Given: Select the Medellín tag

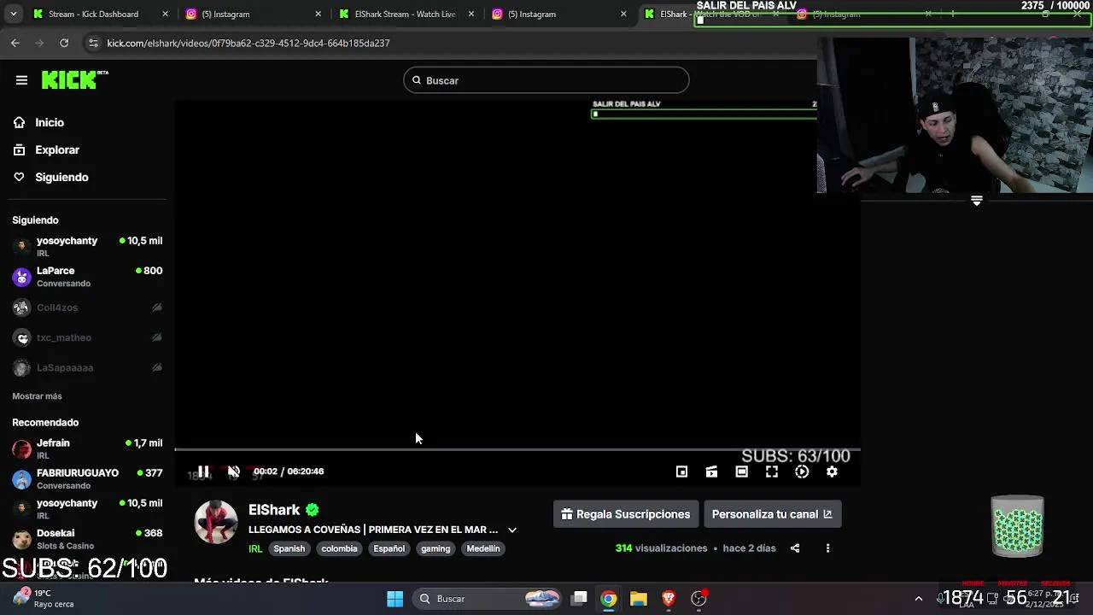Looking at the screenshot, I should [483, 548].
